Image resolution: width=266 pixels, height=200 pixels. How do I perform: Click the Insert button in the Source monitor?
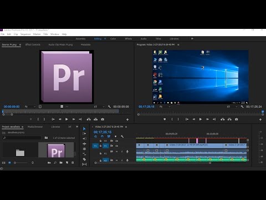[89, 119]
